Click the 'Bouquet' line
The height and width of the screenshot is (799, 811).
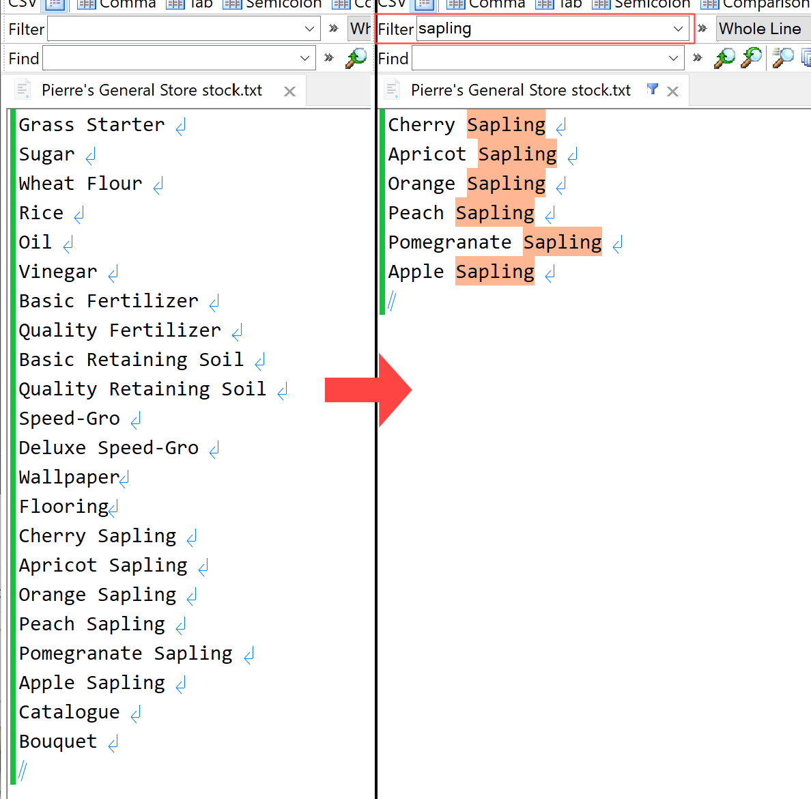[x=58, y=742]
